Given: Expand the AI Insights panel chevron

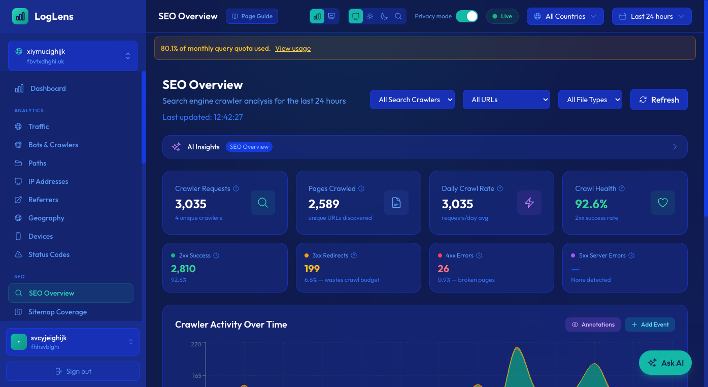Looking at the screenshot, I should coord(675,147).
